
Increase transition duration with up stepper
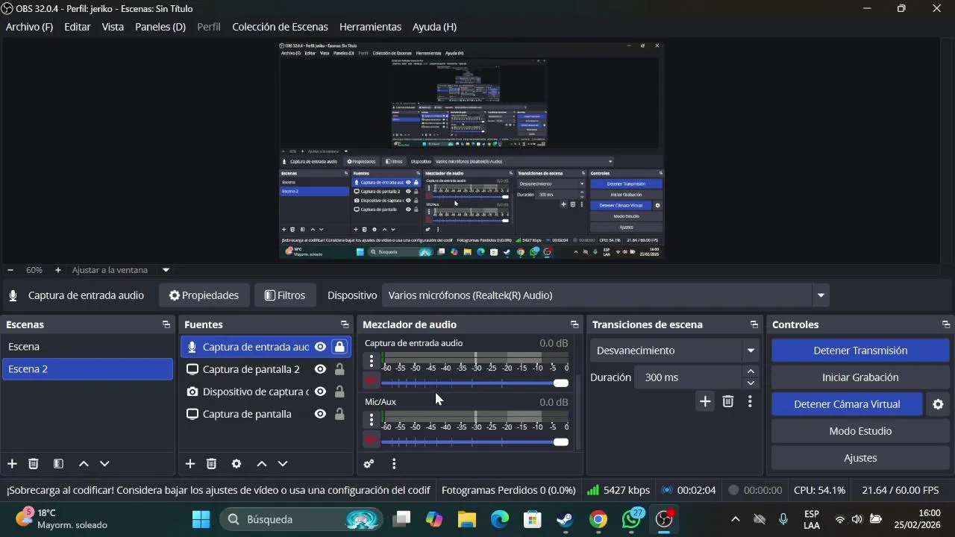point(751,371)
